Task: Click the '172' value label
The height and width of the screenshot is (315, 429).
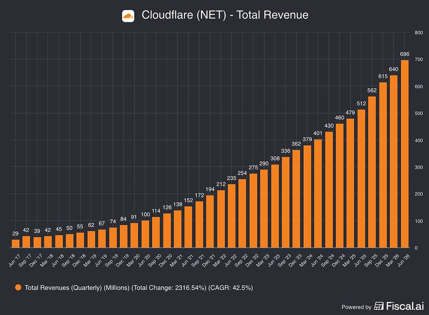Action: [x=200, y=195]
